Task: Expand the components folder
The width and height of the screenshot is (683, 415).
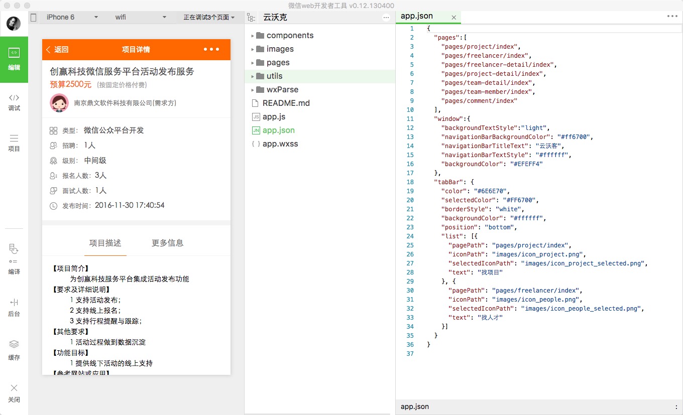Action: pyautogui.click(x=253, y=36)
